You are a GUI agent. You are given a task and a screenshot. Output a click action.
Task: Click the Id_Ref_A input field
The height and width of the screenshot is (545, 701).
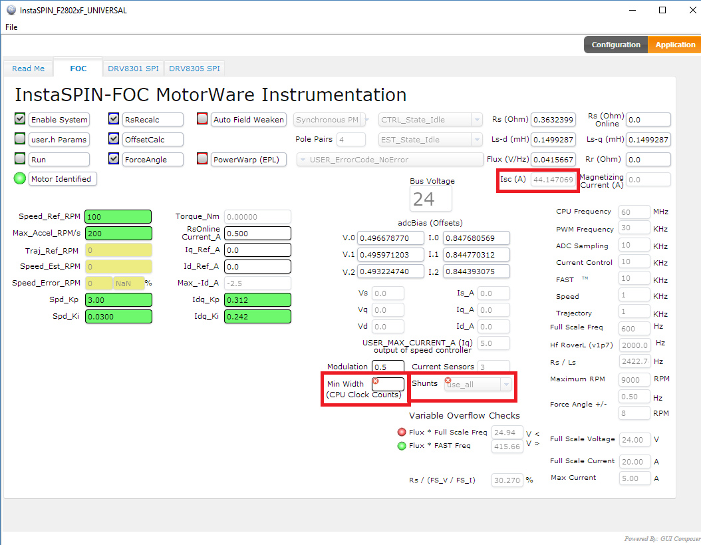(257, 266)
